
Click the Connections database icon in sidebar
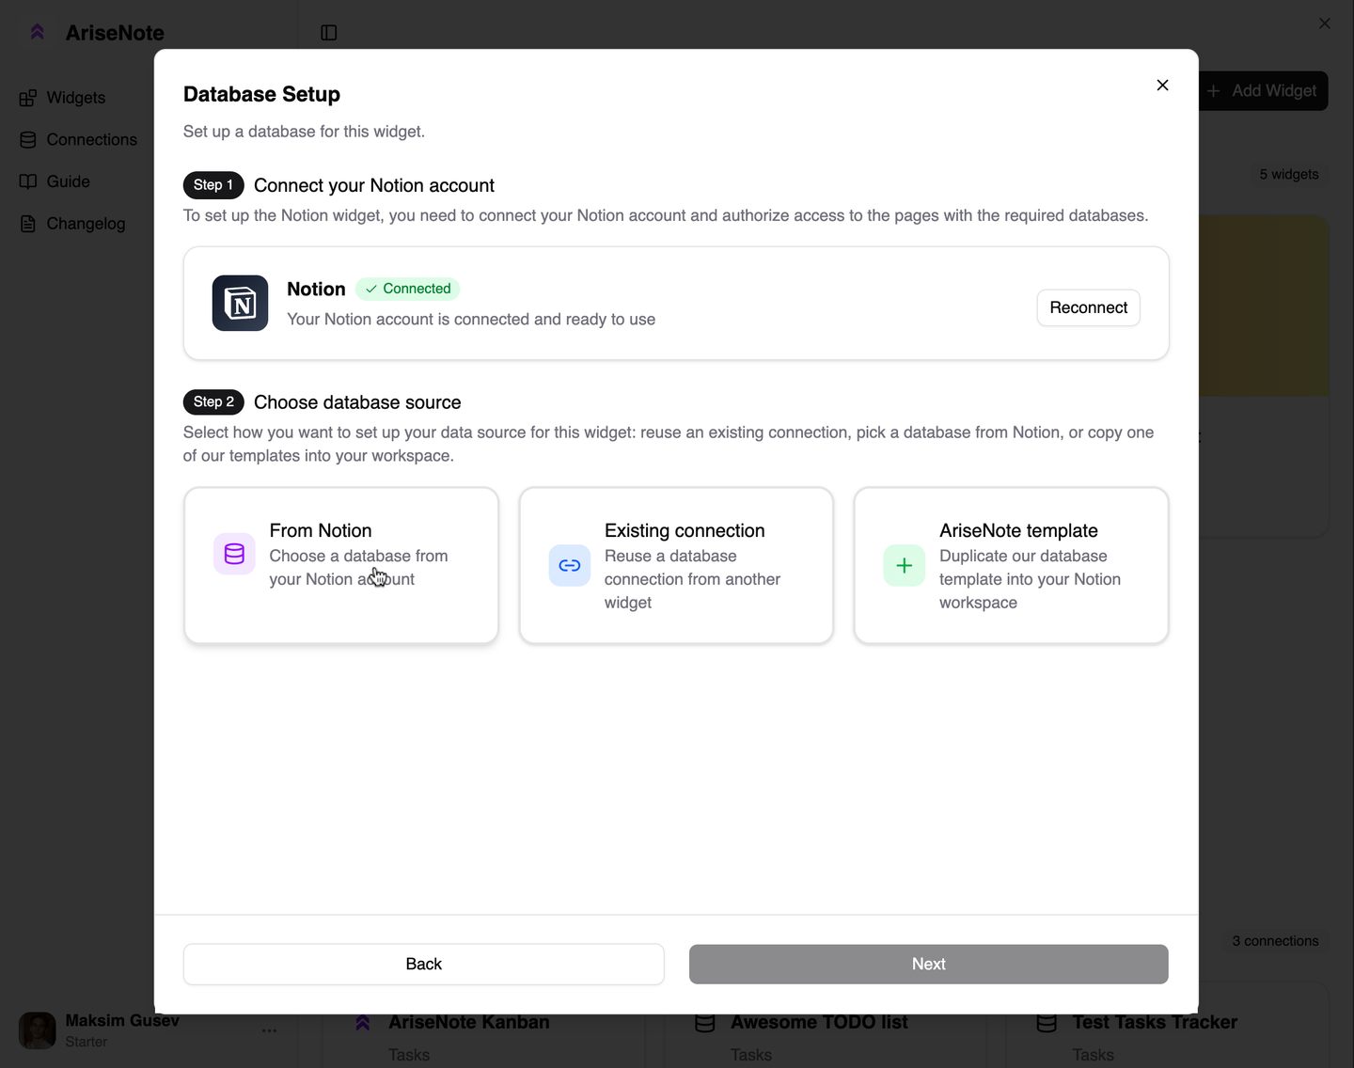[x=28, y=140]
